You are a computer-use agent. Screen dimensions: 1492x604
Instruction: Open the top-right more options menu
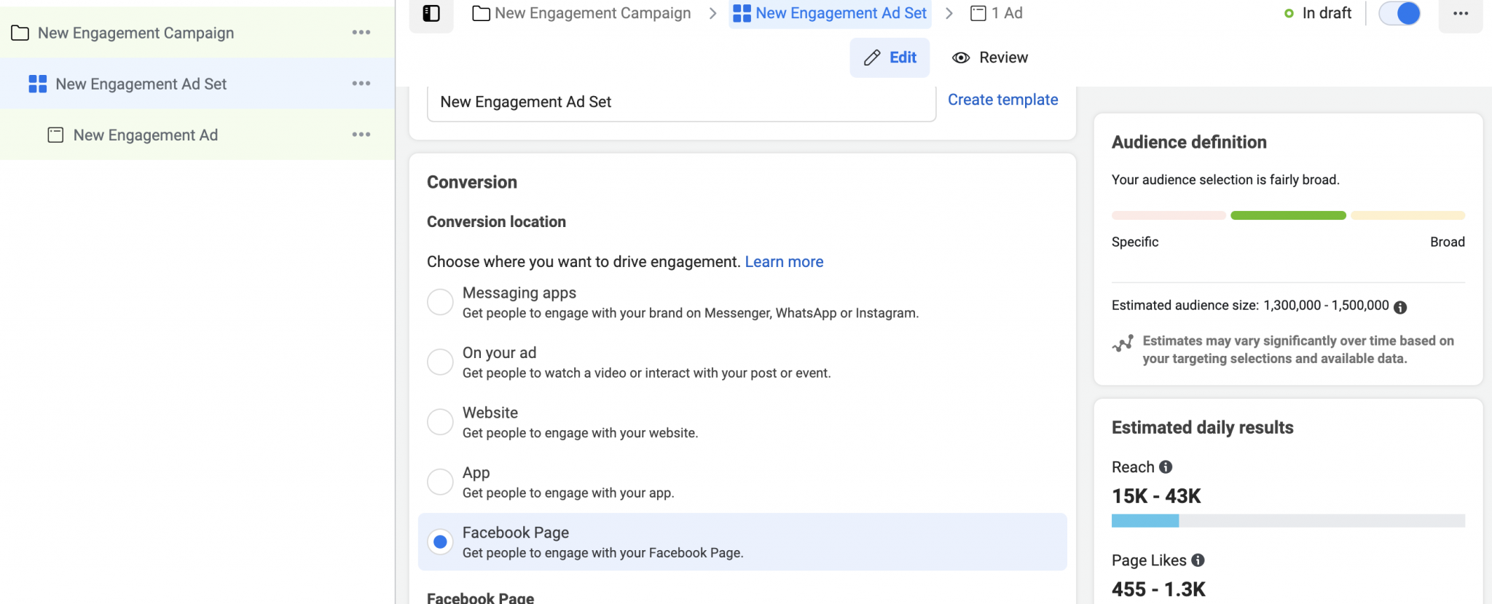click(x=1461, y=14)
